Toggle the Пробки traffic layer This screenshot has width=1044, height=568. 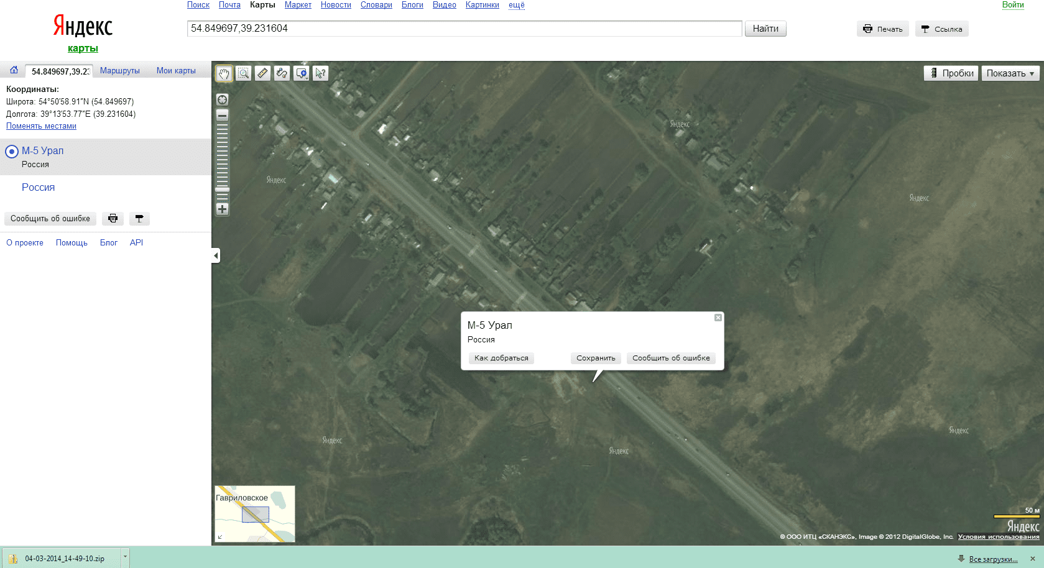click(951, 73)
